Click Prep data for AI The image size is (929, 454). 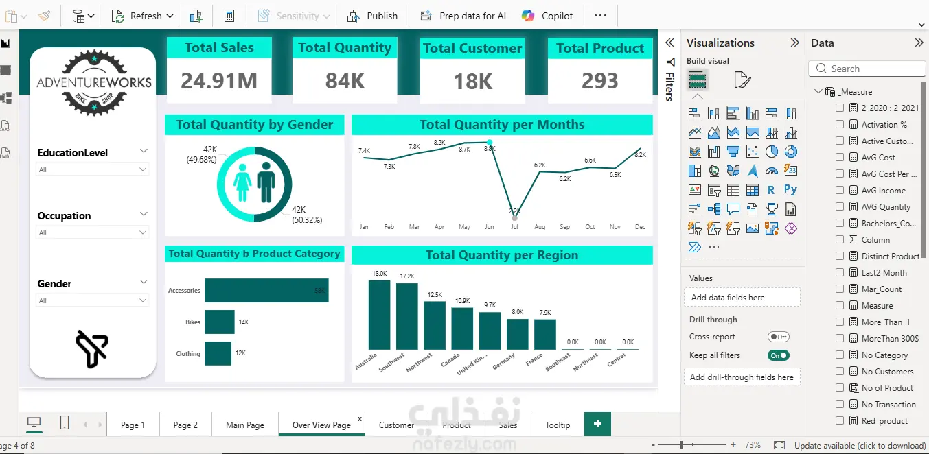pyautogui.click(x=463, y=16)
